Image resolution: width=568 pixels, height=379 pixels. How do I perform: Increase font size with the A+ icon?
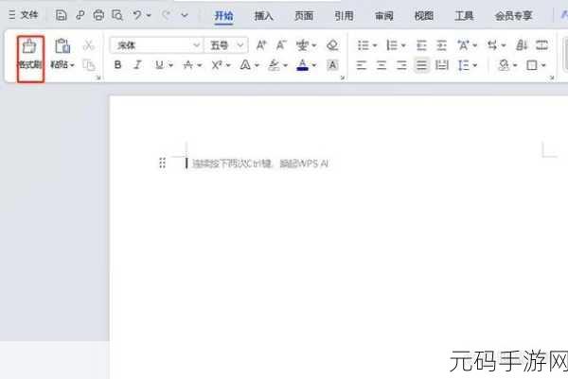click(x=261, y=45)
